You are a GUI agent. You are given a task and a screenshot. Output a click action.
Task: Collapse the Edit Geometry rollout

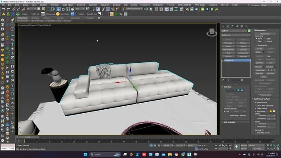259,30
